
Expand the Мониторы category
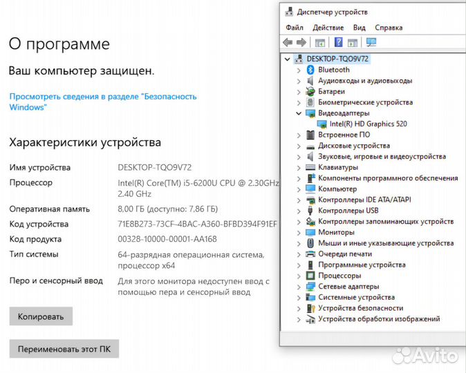point(299,233)
